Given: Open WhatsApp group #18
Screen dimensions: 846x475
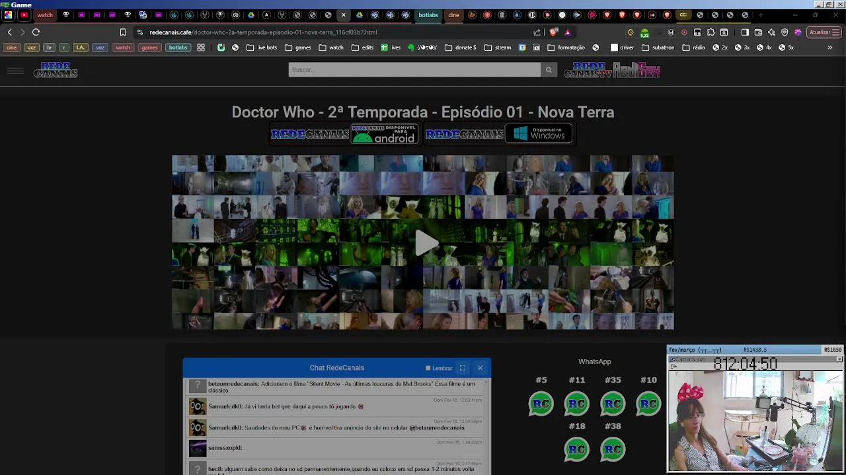Looking at the screenshot, I should pyautogui.click(x=577, y=450).
